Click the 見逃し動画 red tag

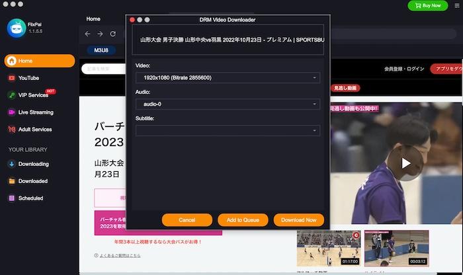tap(345, 88)
